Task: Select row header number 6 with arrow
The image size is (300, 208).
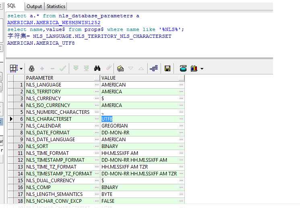Action: (19, 119)
